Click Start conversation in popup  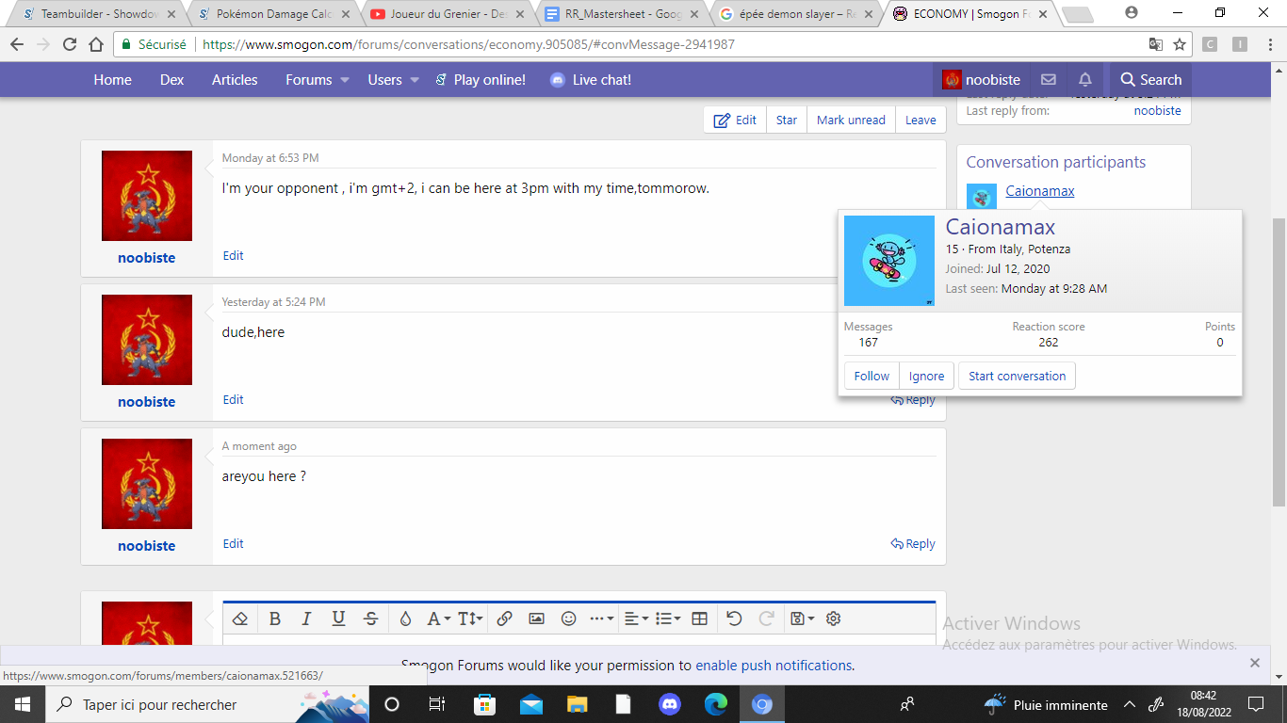point(1017,376)
